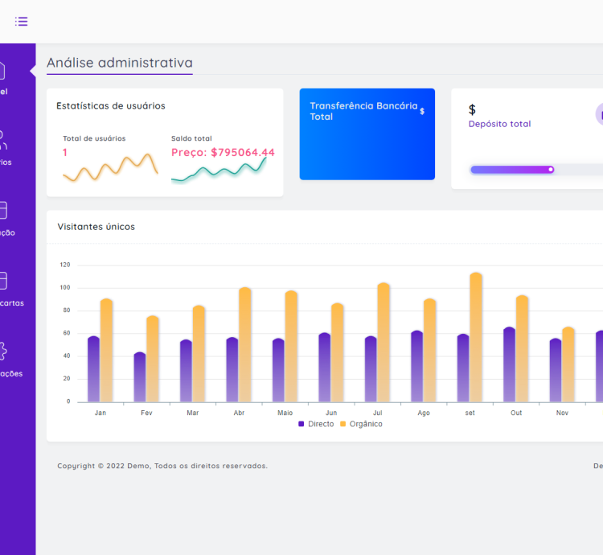Click the orange Jul bar in chart
Viewport: 603px width, 555px height.
click(384, 342)
